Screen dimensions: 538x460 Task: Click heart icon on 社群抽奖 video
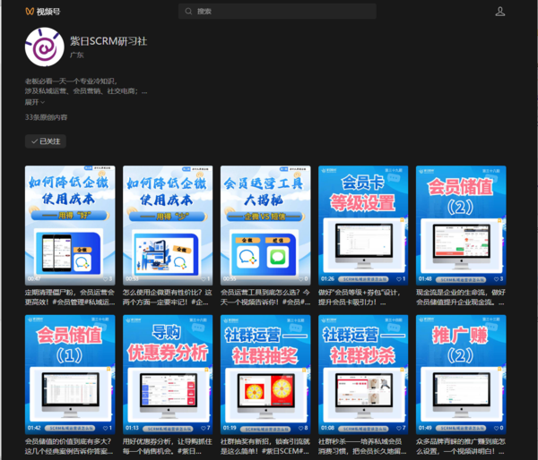coord(301,428)
